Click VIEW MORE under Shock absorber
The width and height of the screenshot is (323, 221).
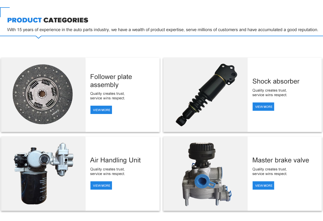[263, 107]
